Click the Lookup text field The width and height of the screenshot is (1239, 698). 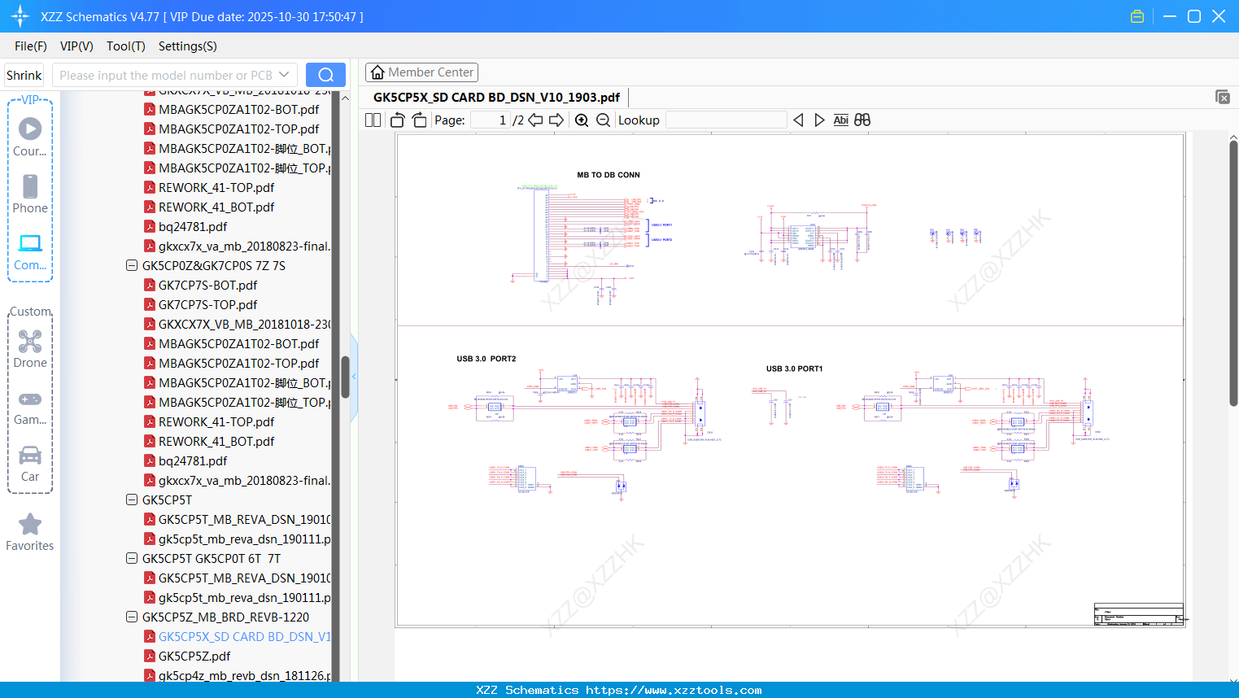click(726, 120)
